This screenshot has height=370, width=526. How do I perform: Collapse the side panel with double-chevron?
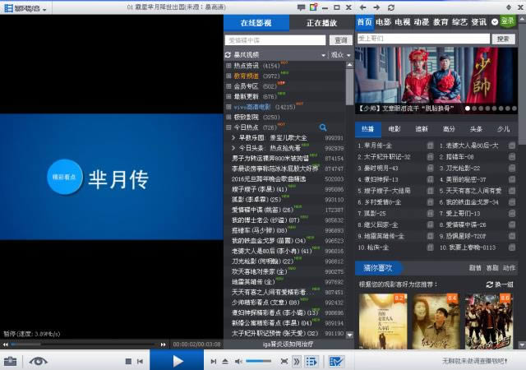tap(297, 361)
